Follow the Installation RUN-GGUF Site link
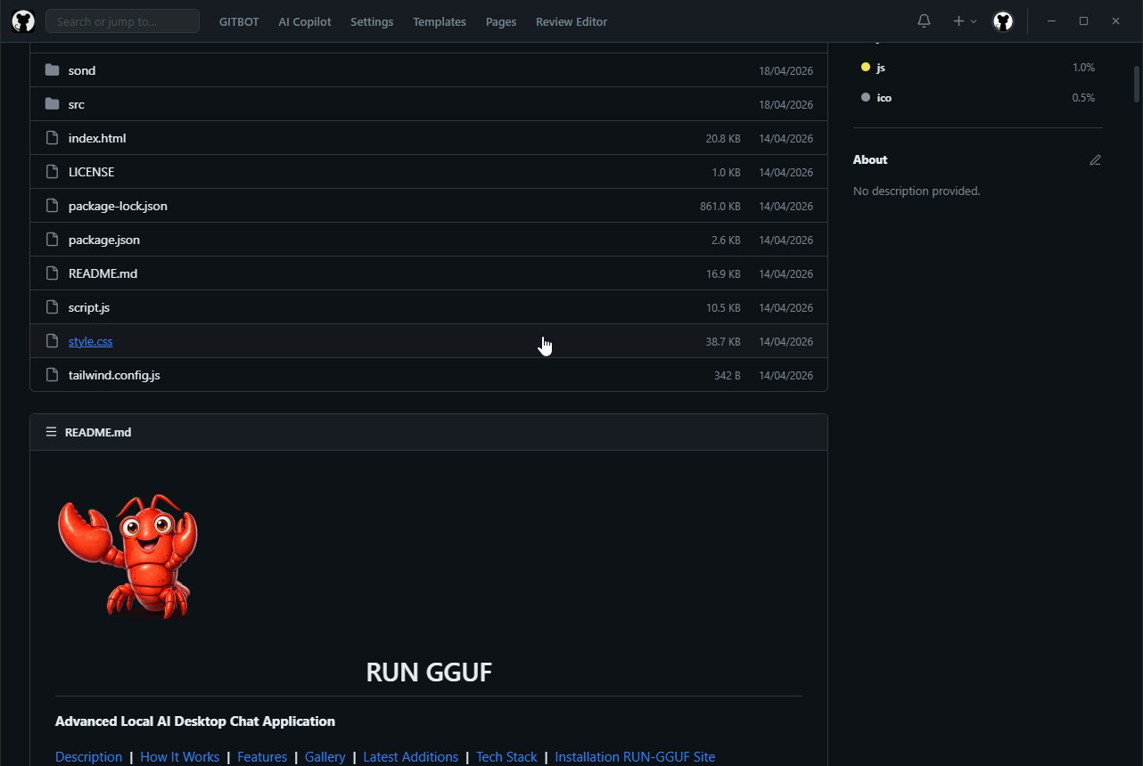 click(634, 756)
